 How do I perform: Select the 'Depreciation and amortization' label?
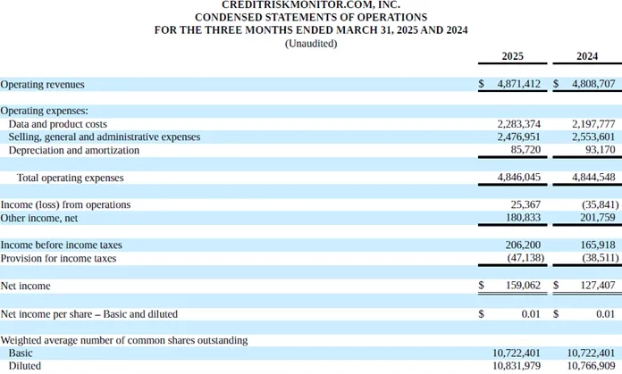(74, 151)
